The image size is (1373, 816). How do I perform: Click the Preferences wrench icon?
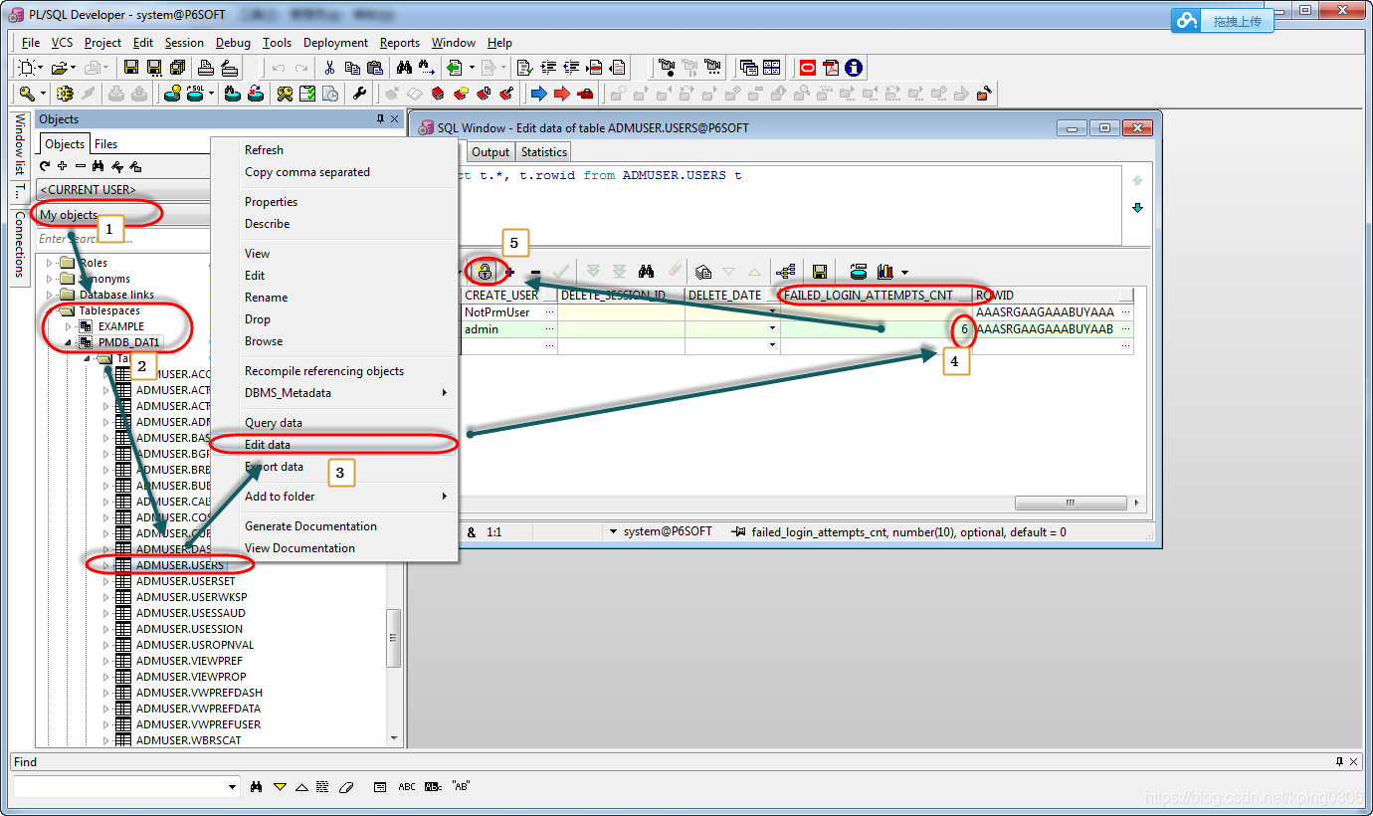(359, 94)
